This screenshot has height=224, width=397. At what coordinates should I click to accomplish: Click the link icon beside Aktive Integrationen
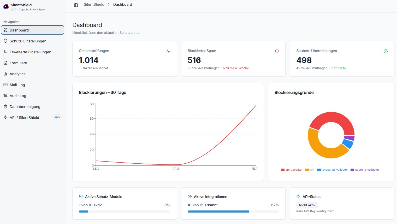[190, 196]
